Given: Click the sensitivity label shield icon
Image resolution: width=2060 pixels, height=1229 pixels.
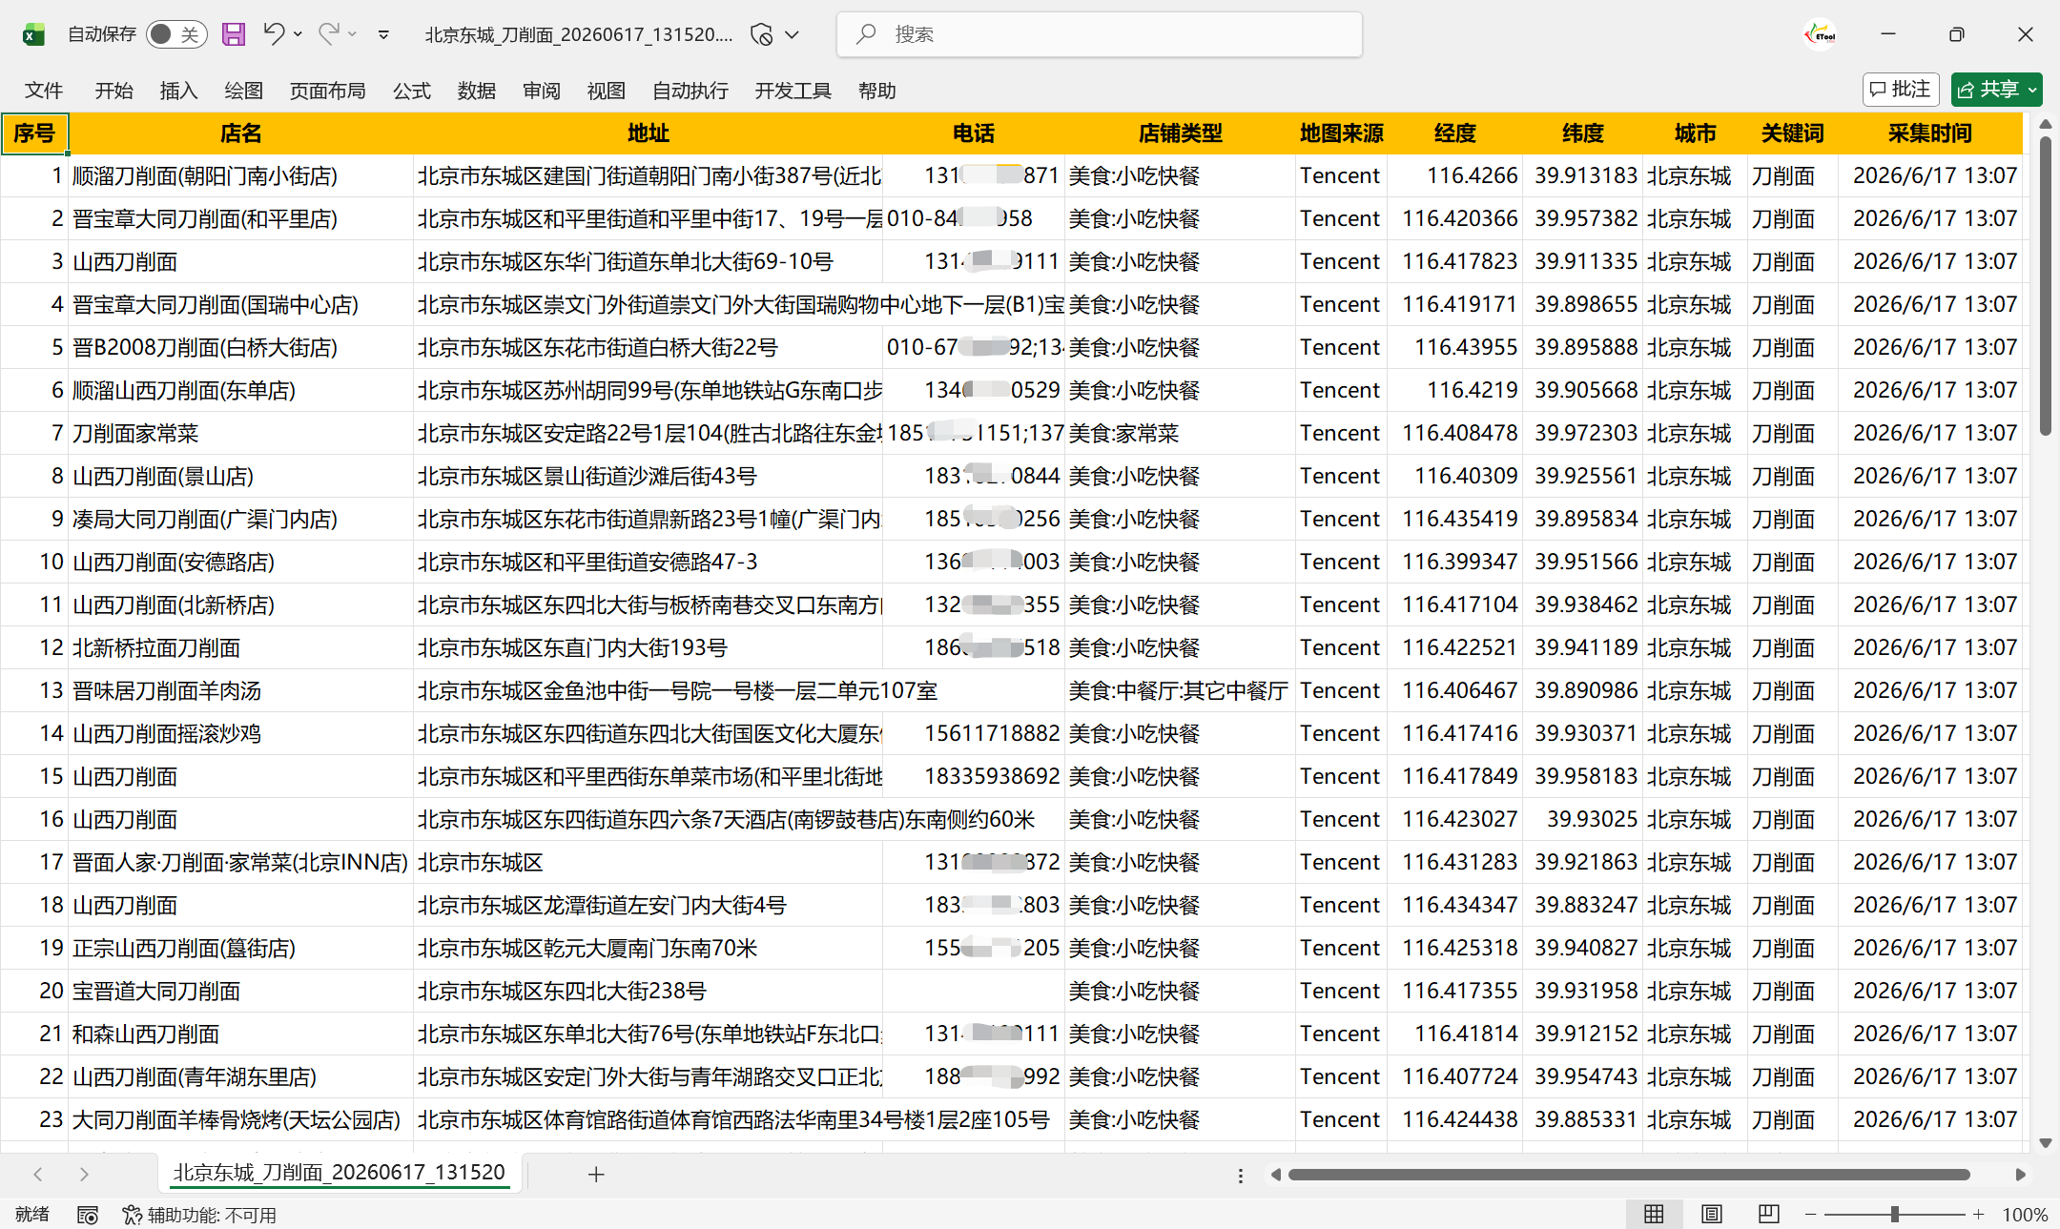Looking at the screenshot, I should tap(761, 34).
